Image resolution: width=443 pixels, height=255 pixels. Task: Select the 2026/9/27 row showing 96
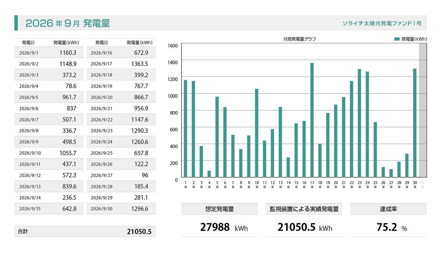pyautogui.click(x=121, y=175)
